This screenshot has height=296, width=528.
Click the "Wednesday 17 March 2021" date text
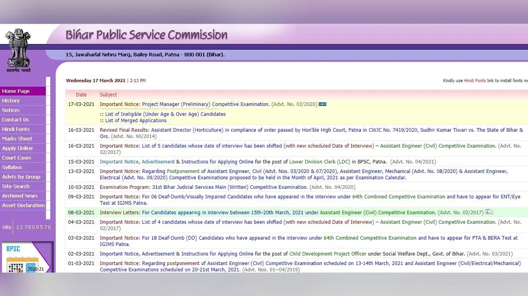[95, 81]
